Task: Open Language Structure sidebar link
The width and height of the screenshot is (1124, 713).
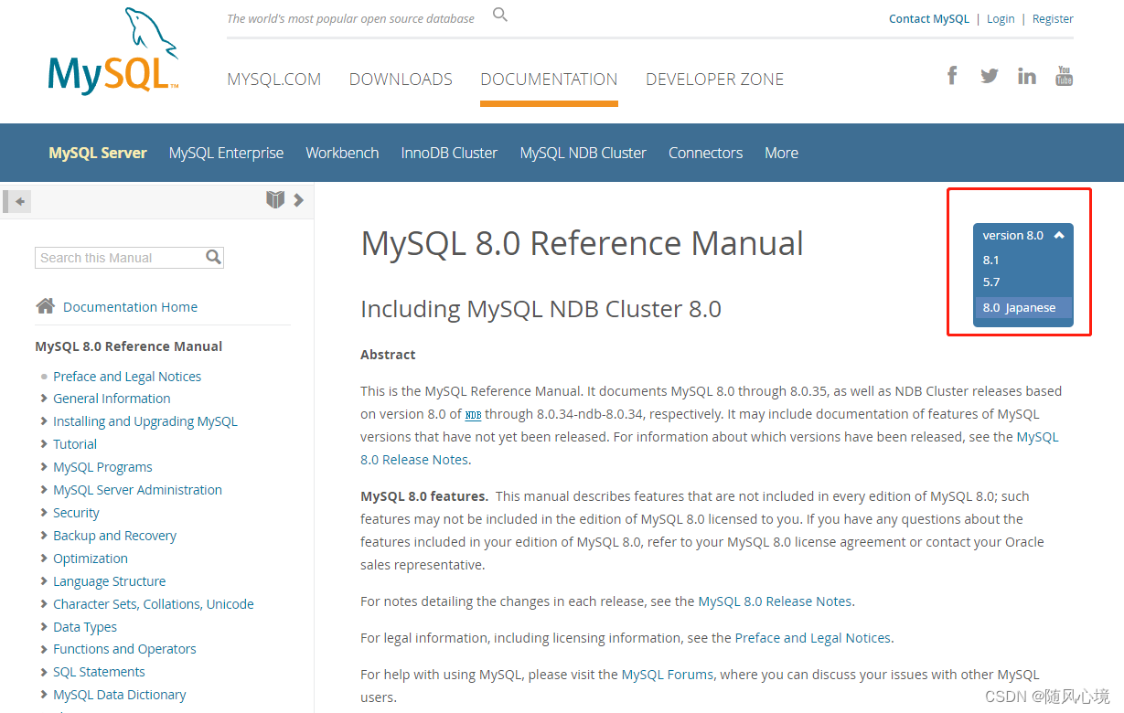Action: click(110, 580)
